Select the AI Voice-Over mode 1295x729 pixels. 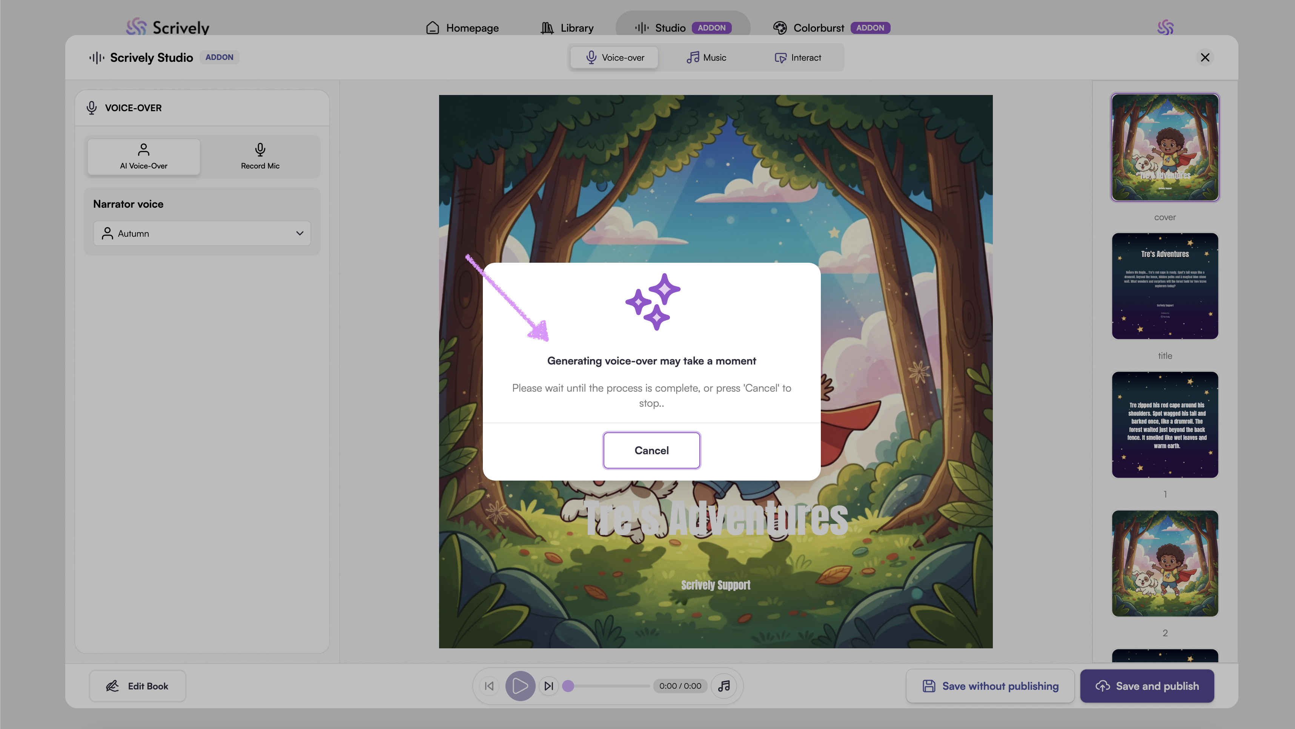144,157
